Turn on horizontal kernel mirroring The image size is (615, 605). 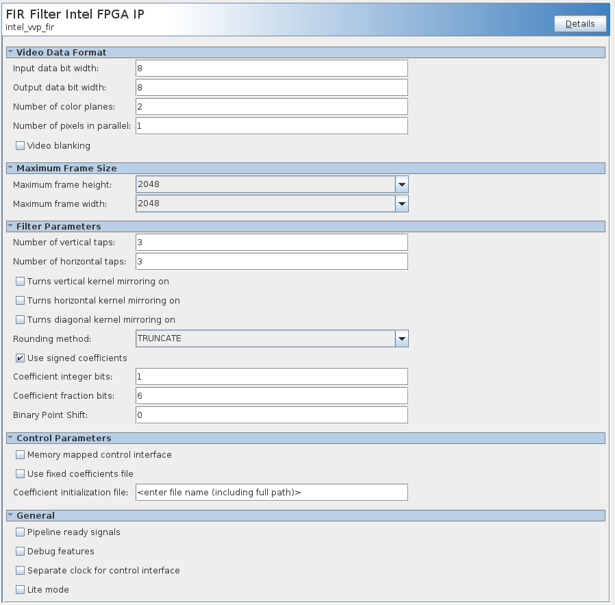coord(20,301)
